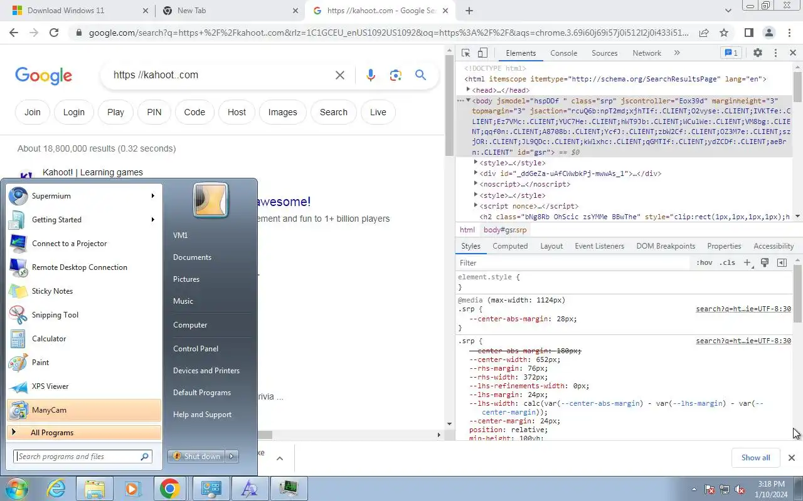The width and height of the screenshot is (803, 501).
Task: Select the html breadcrumb
Action: [x=467, y=230]
